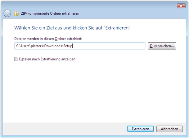Click 'Downloads' within the destination path
The width and height of the screenshot is (189, 138).
click(x=53, y=46)
